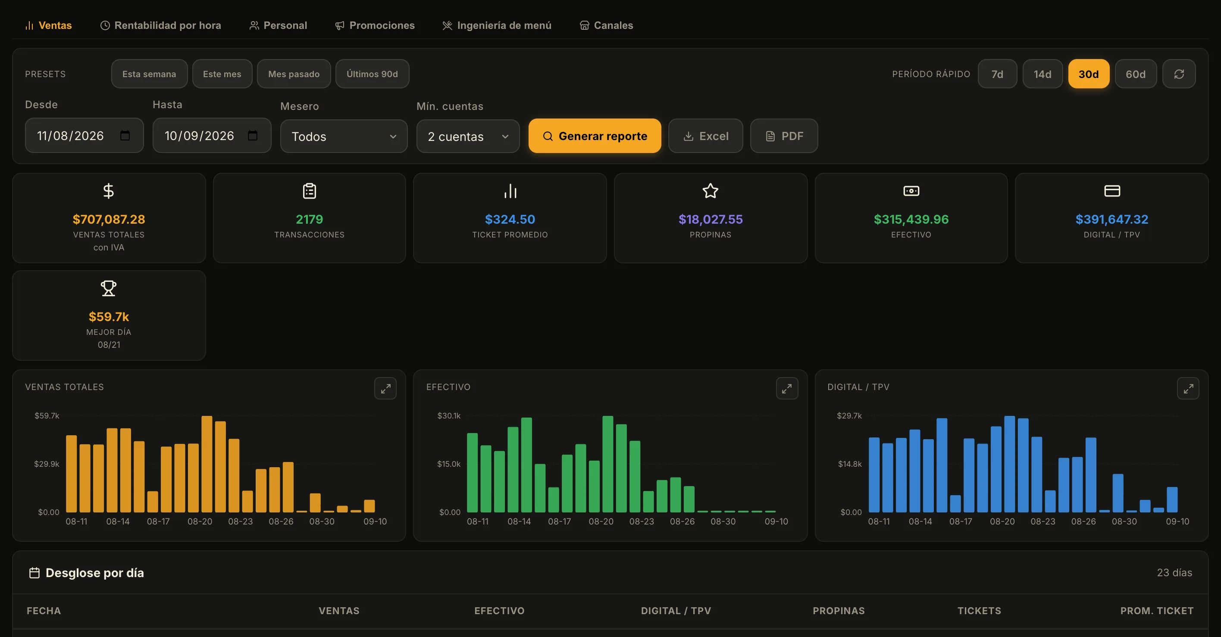Apply the Esta semana preset
Viewport: 1221px width, 637px height.
[x=149, y=74]
